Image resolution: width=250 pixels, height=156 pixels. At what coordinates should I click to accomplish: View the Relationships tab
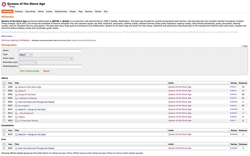point(61,12)
